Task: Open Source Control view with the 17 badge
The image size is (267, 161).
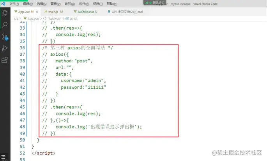Action: [x=5, y=37]
